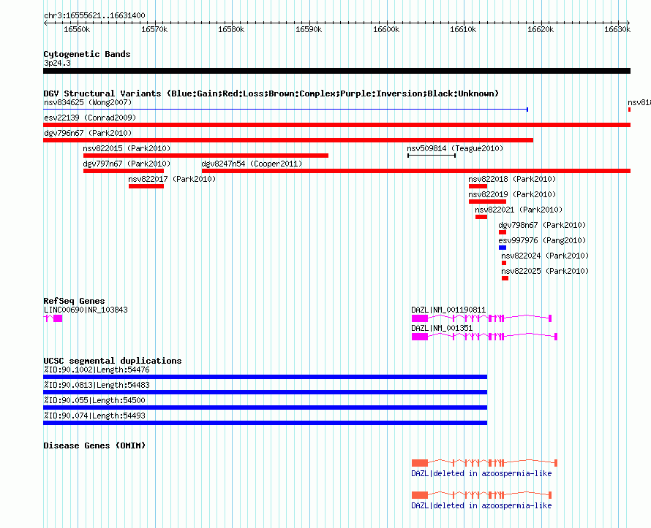Select variant label nsv822017 (Park2010)
Screen dimensions: 651x528
coord(172,179)
